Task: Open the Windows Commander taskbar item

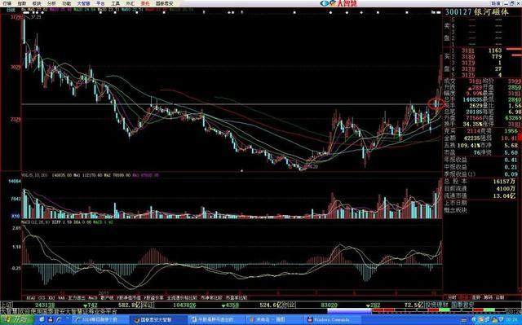Action: [x=332, y=319]
